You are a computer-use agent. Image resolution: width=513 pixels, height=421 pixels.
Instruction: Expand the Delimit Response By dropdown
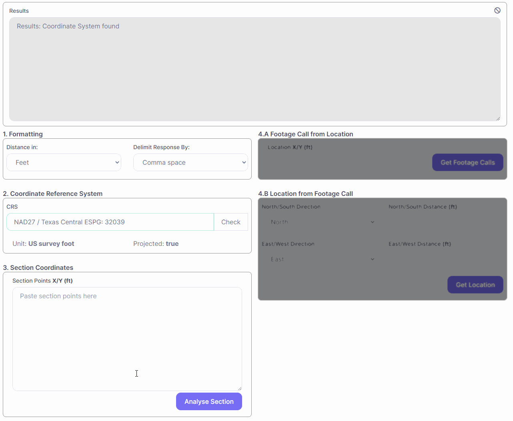190,163
